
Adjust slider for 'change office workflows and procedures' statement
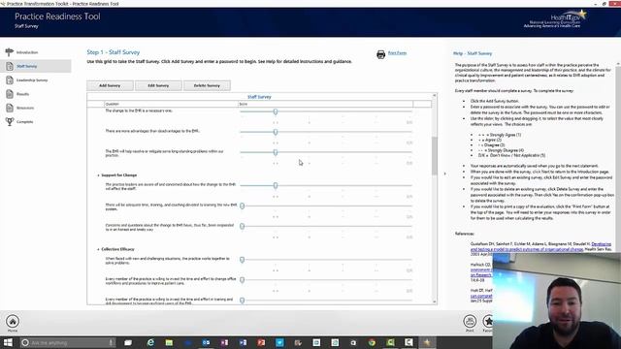[x=242, y=280]
